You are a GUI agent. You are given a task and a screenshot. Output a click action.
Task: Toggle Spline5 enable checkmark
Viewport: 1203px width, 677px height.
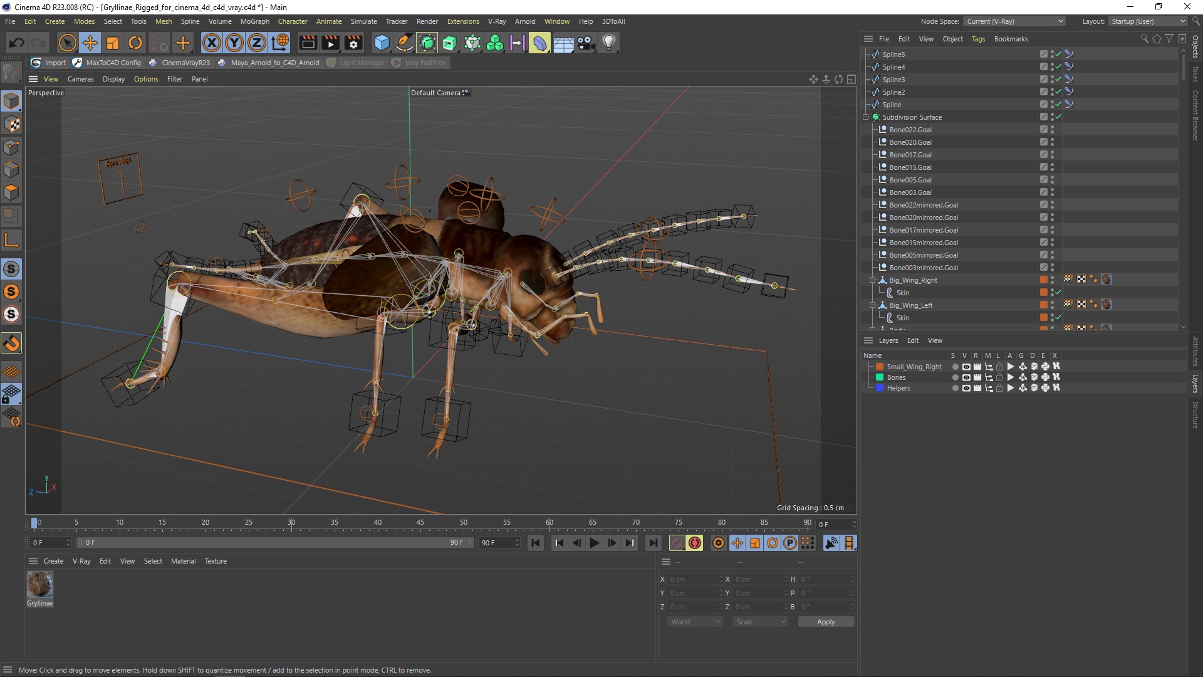pyautogui.click(x=1059, y=55)
